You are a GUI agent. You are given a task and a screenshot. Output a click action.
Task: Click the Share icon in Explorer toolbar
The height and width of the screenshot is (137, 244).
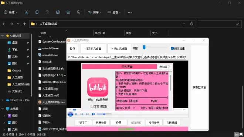click(x=68, y=12)
